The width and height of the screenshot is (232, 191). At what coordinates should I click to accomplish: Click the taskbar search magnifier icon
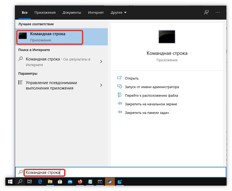coord(20,182)
